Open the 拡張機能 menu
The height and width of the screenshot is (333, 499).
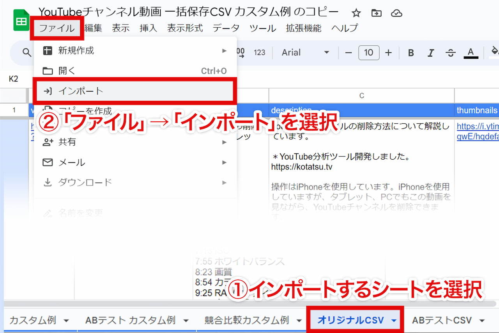[x=304, y=28]
